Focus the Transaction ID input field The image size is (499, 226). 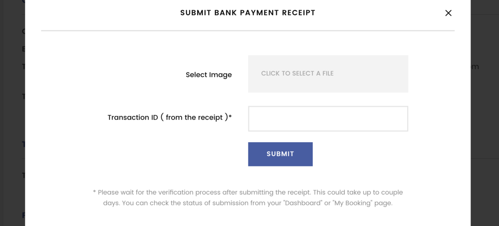pyautogui.click(x=328, y=119)
